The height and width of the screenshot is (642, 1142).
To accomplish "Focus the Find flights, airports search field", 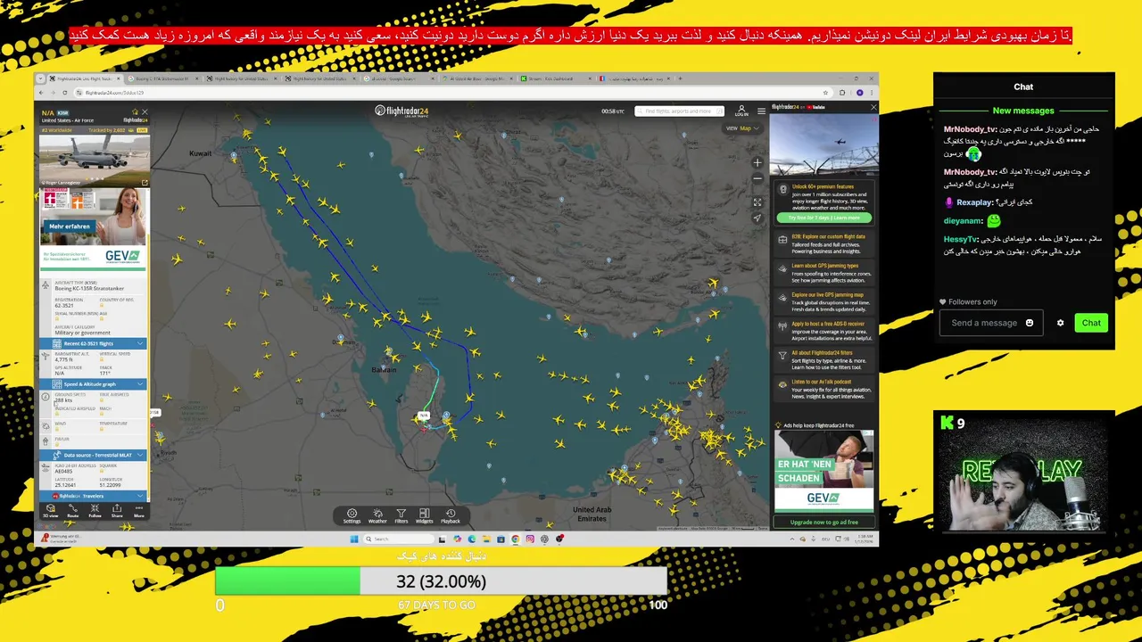I will click(678, 111).
